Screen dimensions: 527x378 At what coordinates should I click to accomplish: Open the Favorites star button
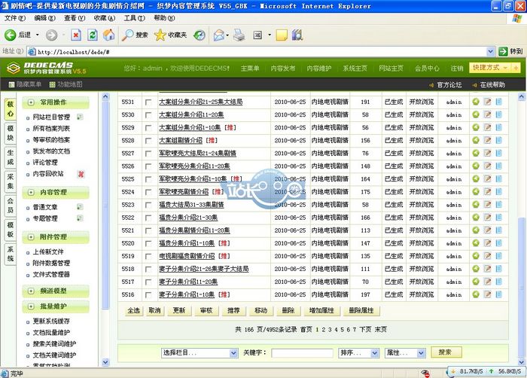(x=160, y=35)
